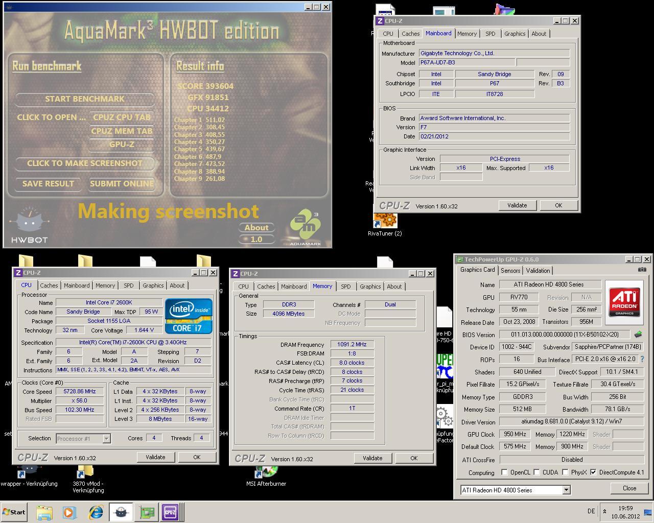Open the ATI Radeon HD 4800 Series dropdown
Image resolution: width=654 pixels, height=523 pixels.
(x=566, y=490)
